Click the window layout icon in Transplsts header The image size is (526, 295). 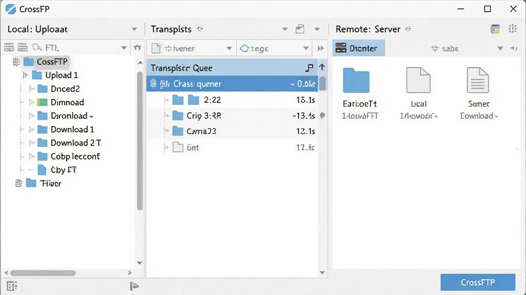300,29
